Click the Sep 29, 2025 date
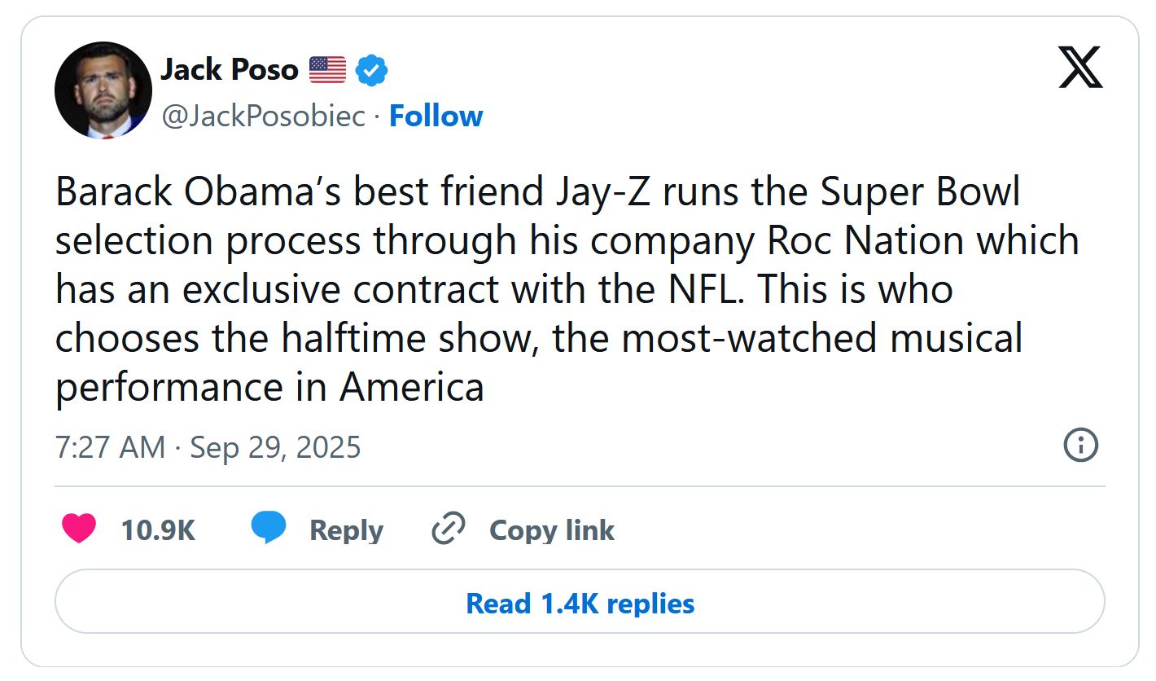Screen dimensions: 1156x681 click(275, 447)
